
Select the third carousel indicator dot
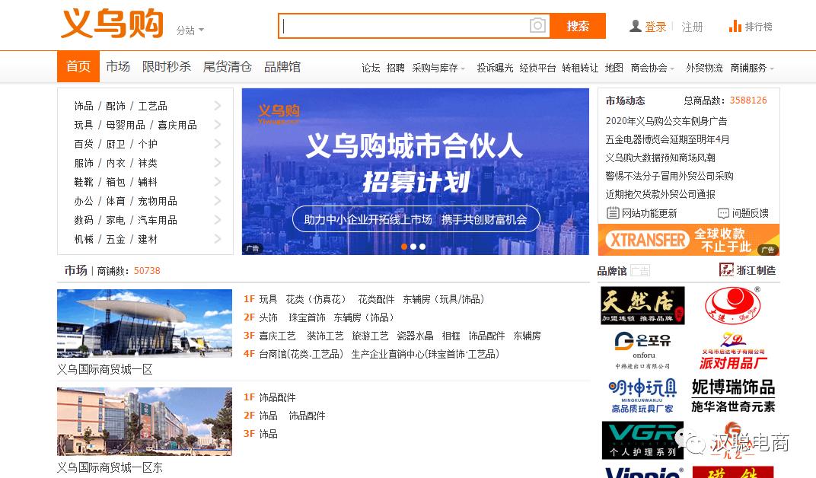click(422, 247)
